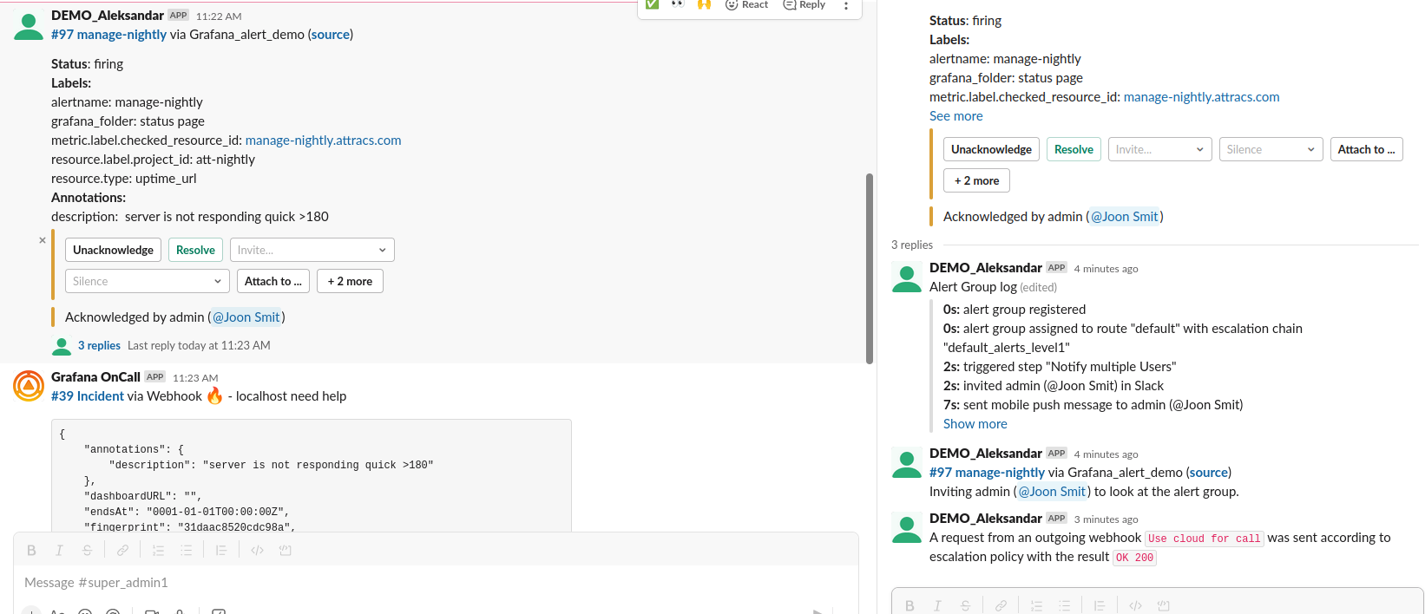Start an ordered list in channel composer
Screen dimensions: 1425x614
pos(158,550)
